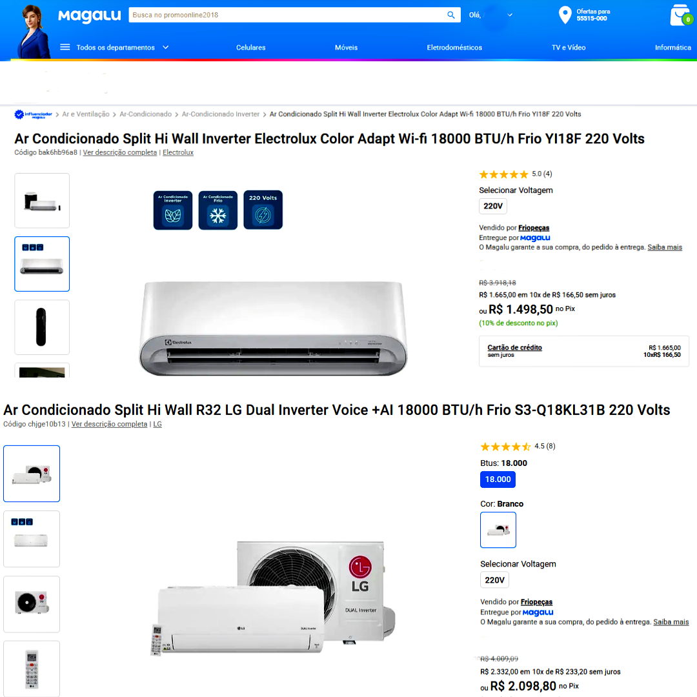Select the 18.000 Btus option

(x=498, y=480)
